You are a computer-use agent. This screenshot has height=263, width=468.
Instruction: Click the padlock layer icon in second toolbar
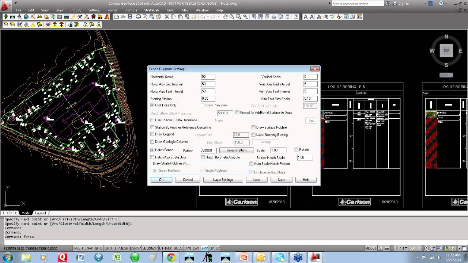[69, 24]
